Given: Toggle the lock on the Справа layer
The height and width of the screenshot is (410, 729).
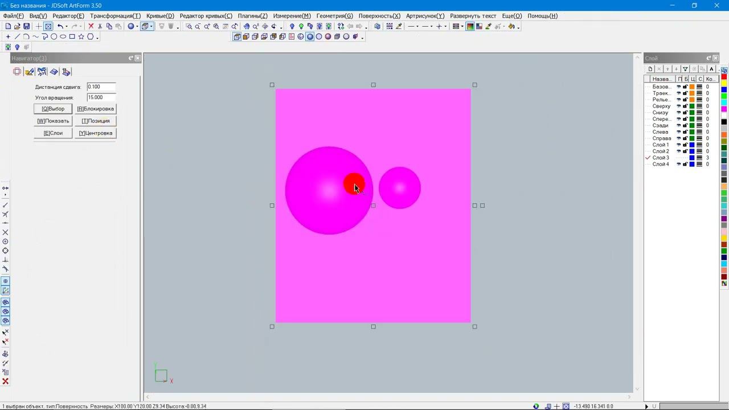Looking at the screenshot, I should (685, 138).
